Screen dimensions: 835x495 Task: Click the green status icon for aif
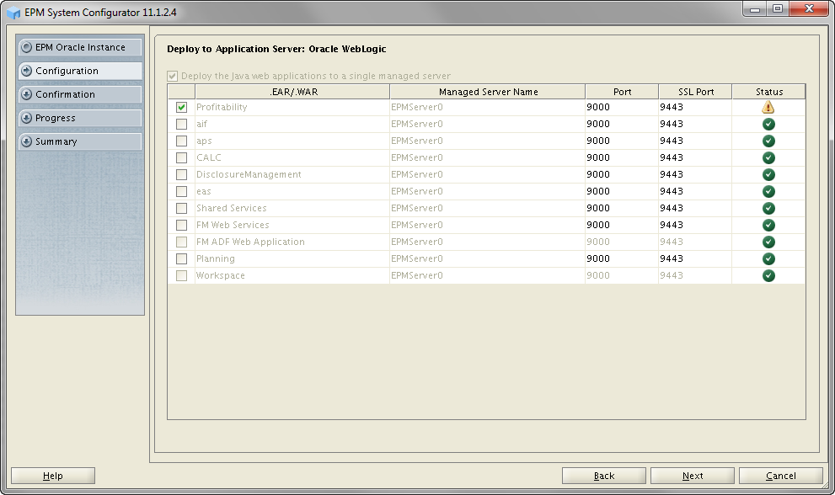click(768, 124)
